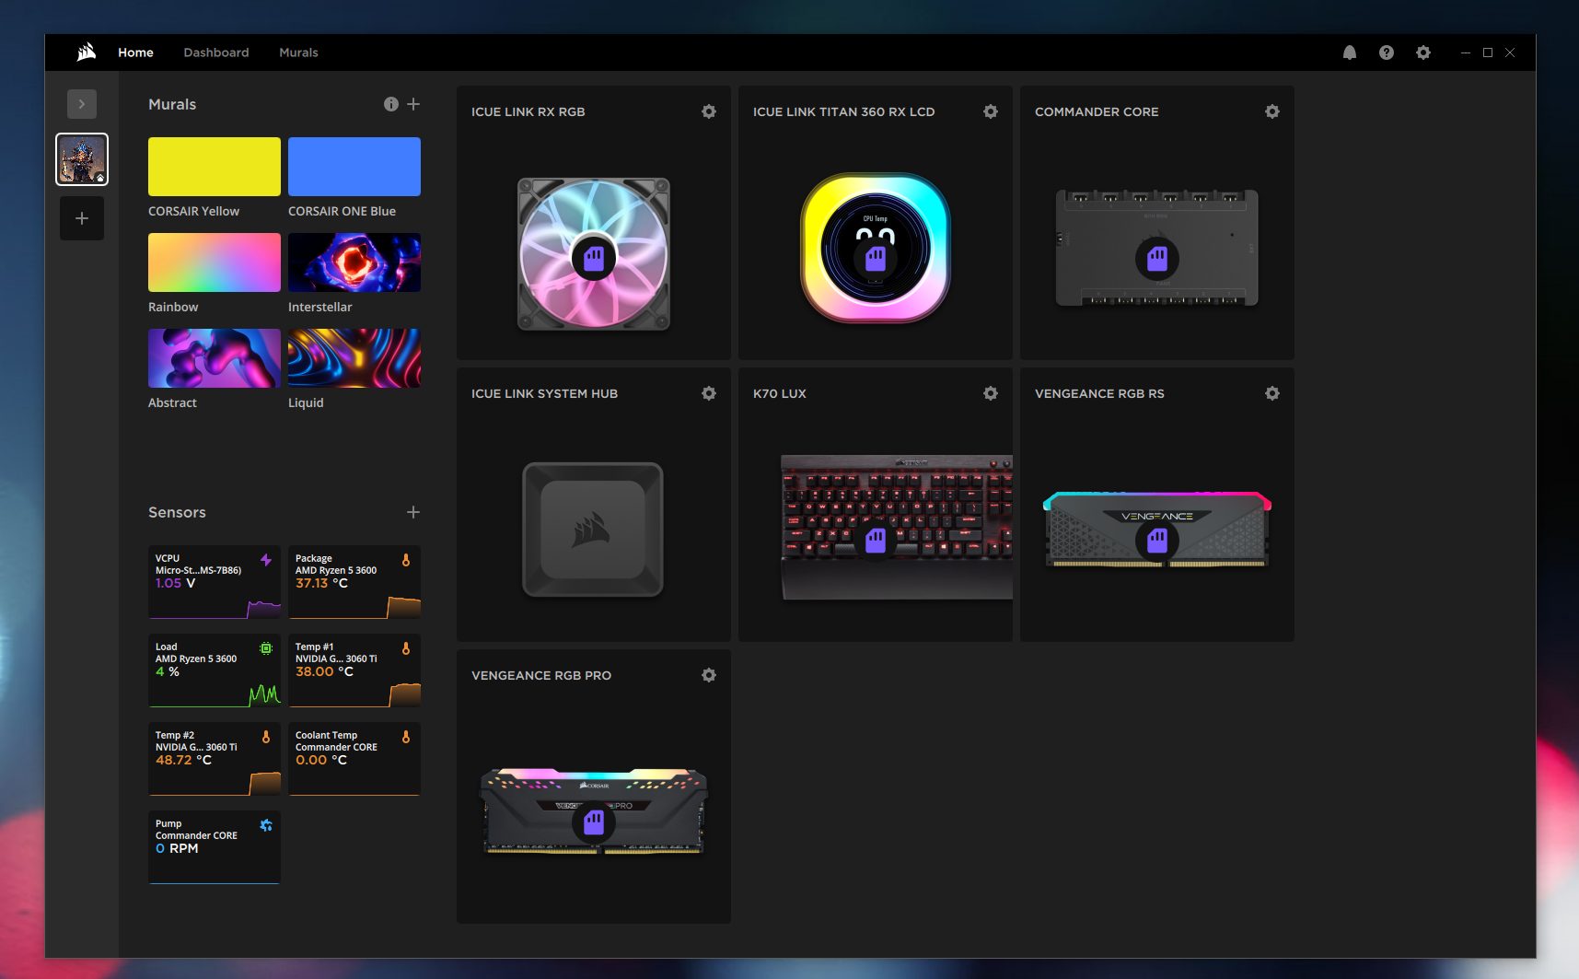
Task: Open iCUE global settings gear
Action: [1422, 52]
